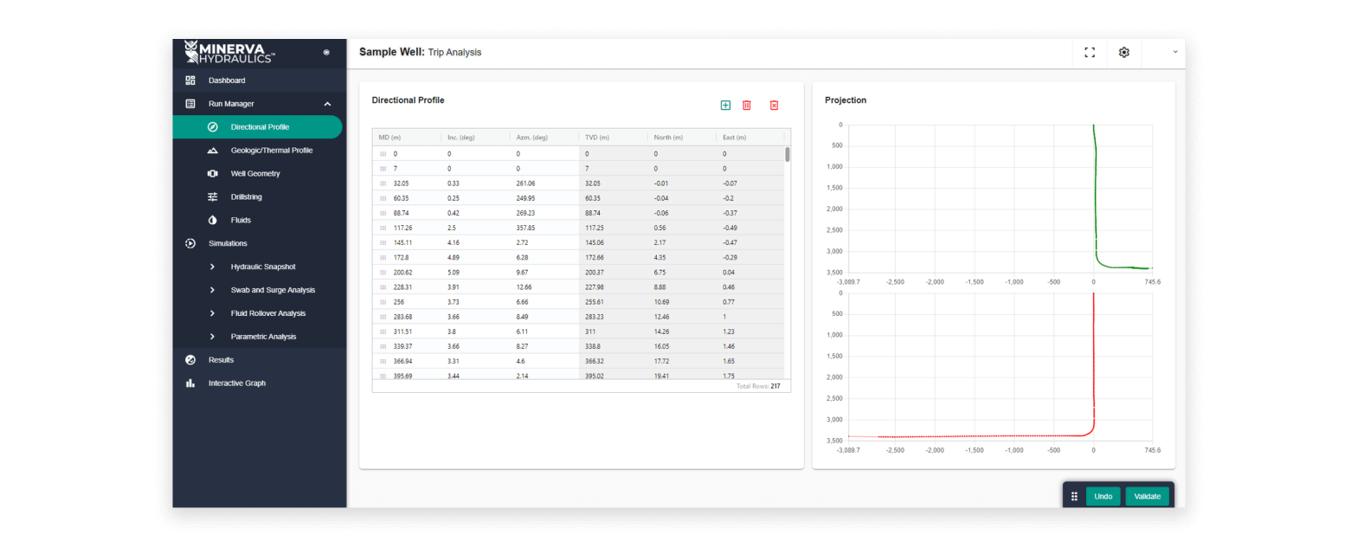Click the Dashboard grid icon in sidebar
1358x547 pixels.
coord(190,80)
